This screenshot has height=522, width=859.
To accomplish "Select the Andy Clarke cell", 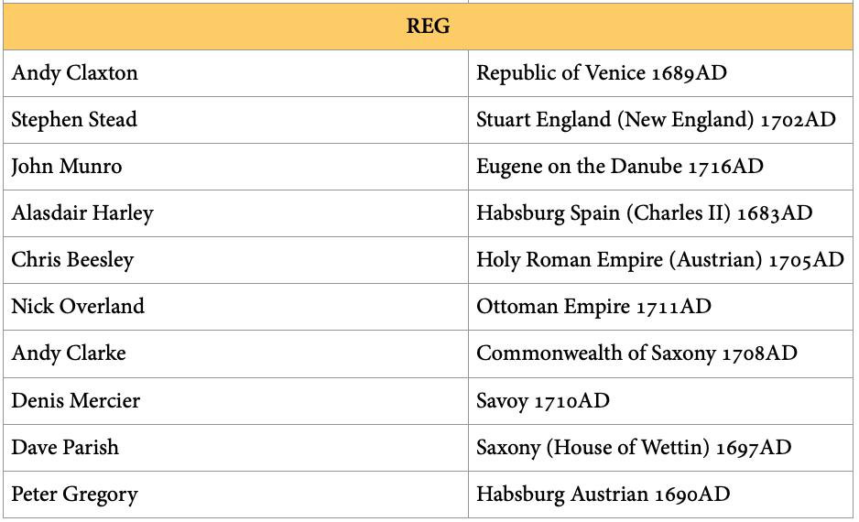I will click(x=69, y=353).
